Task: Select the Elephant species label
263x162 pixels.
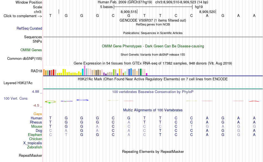Action: click(35, 135)
